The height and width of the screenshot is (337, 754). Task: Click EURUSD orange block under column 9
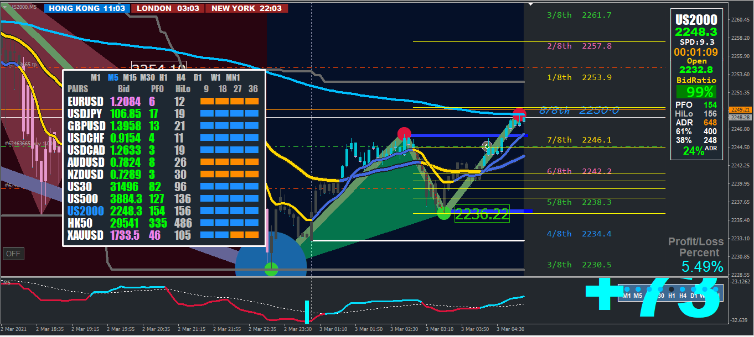[x=207, y=102]
